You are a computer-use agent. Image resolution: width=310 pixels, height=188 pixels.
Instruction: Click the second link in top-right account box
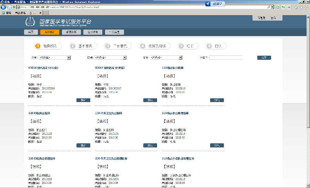(273, 18)
